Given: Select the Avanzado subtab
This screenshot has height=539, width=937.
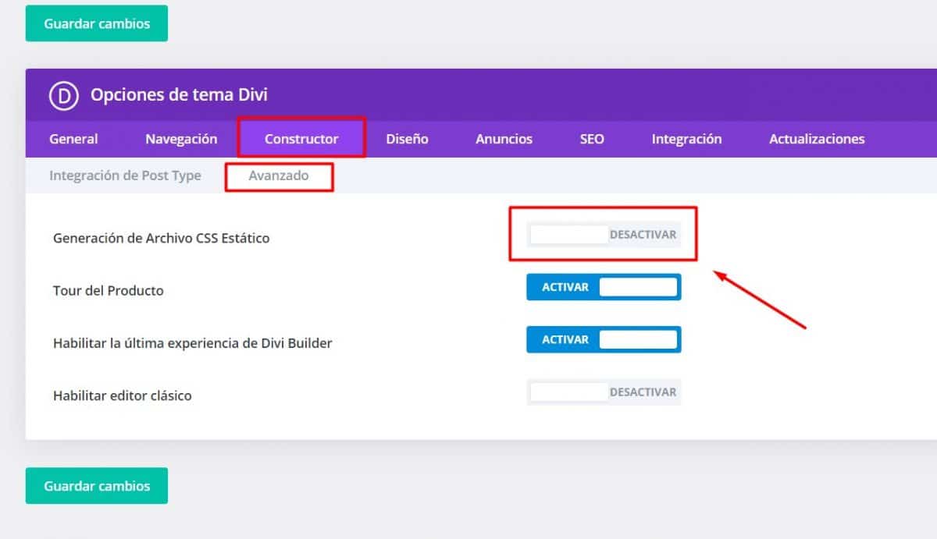Looking at the screenshot, I should [279, 176].
